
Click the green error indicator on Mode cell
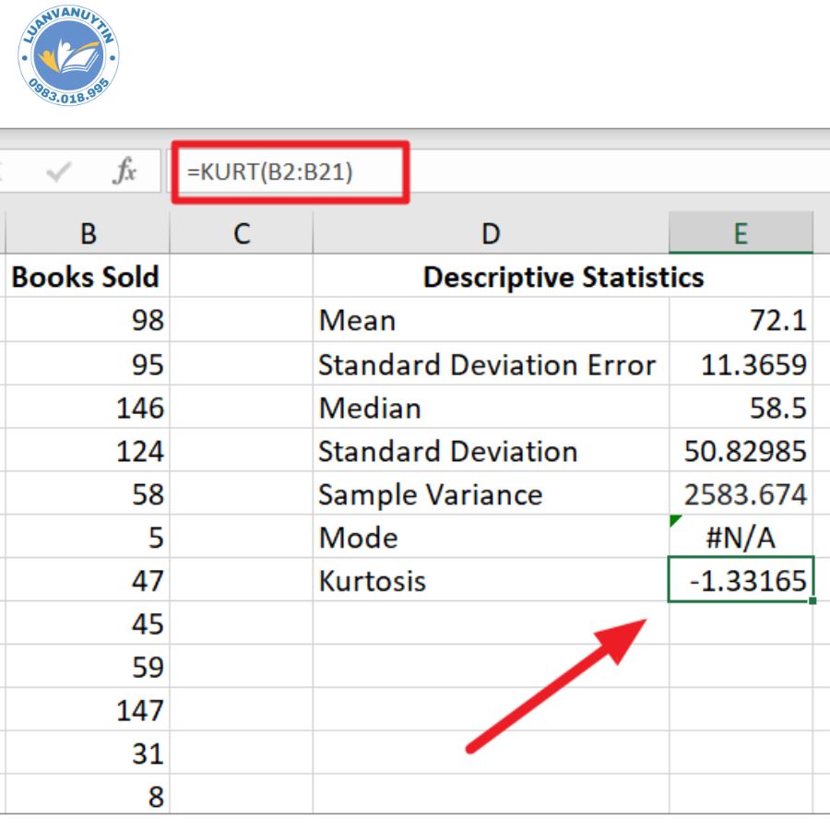(x=675, y=522)
